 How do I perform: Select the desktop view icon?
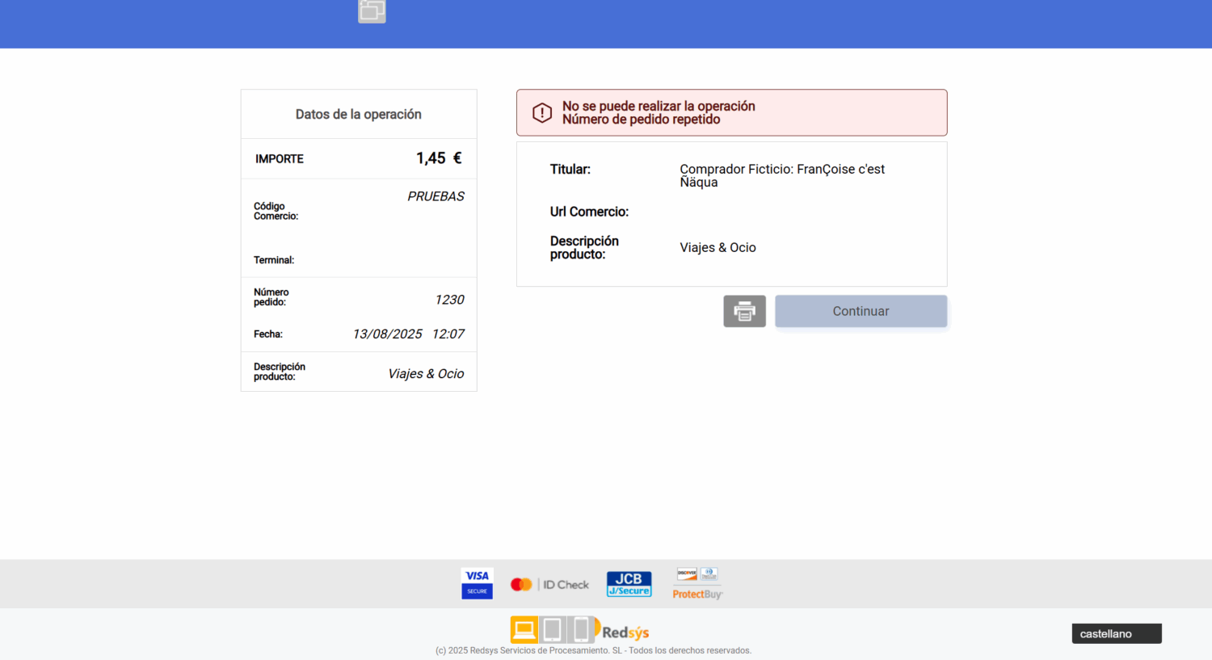click(x=524, y=629)
